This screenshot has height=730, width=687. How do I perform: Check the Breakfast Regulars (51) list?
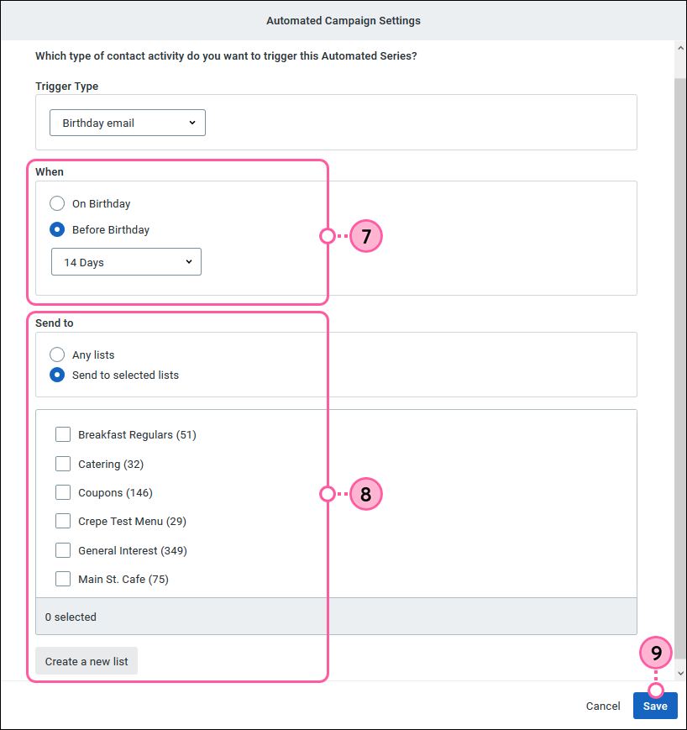point(63,434)
